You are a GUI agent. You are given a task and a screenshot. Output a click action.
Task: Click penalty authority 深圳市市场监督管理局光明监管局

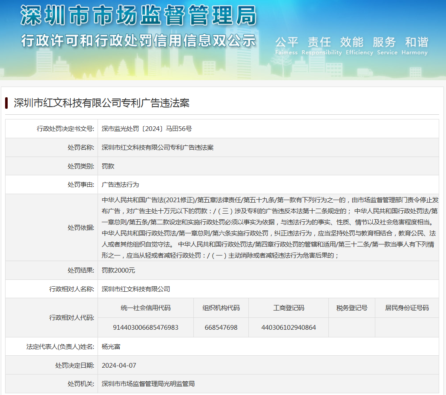(148, 384)
